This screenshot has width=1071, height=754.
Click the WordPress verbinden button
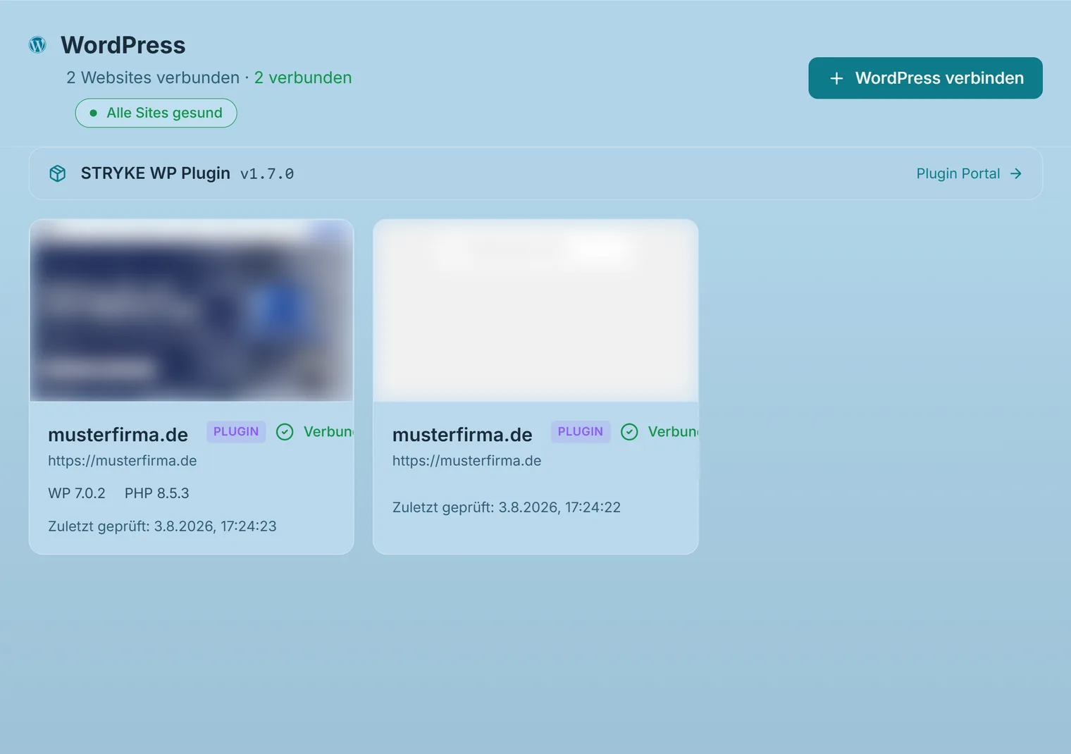[x=925, y=78]
